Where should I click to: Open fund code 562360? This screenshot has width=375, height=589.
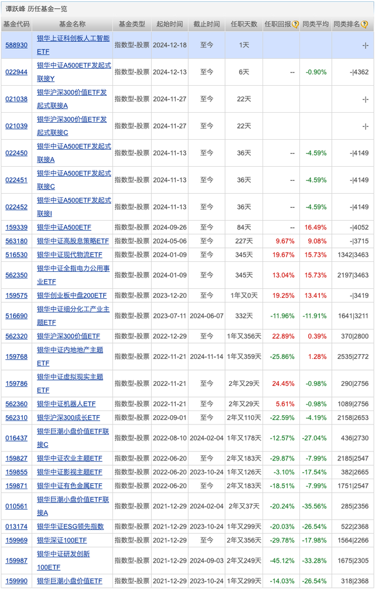coord(16,404)
